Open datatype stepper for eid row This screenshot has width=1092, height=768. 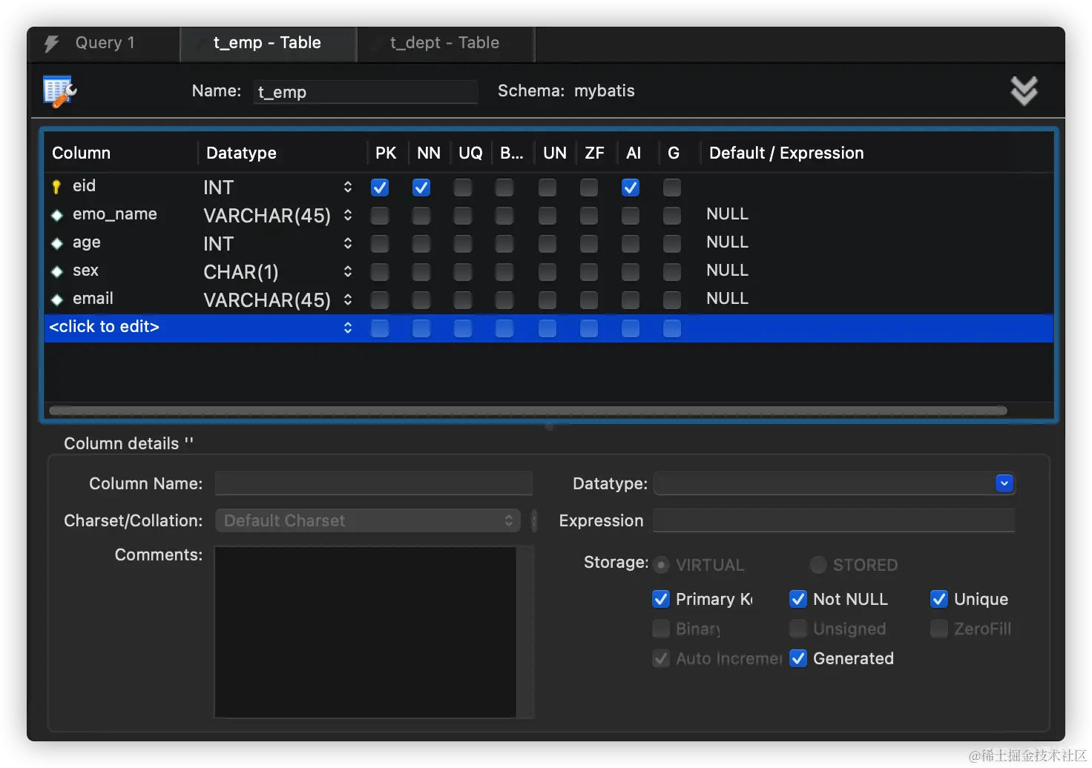348,188
